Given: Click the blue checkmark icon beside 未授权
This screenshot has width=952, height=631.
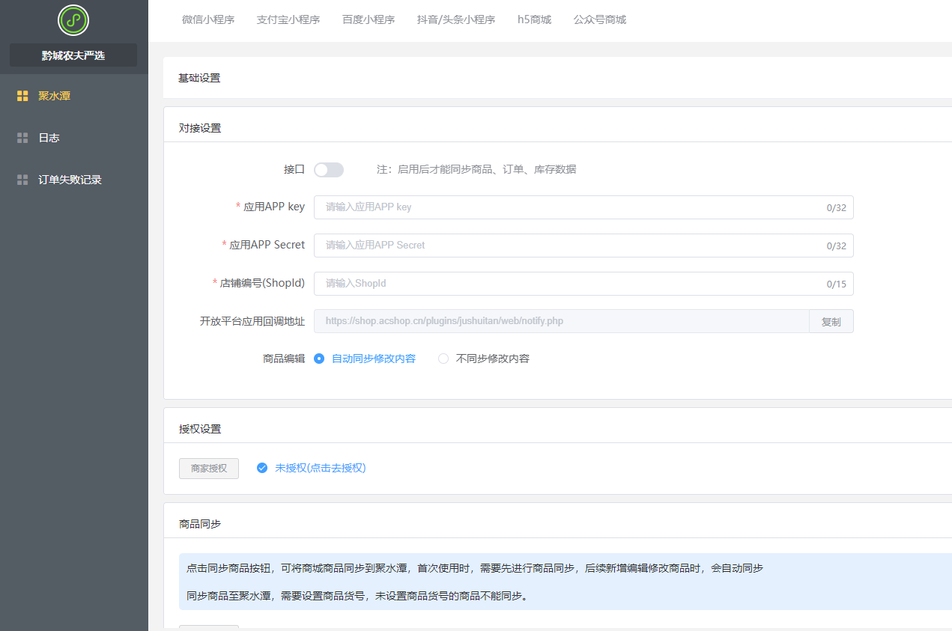Looking at the screenshot, I should (x=262, y=468).
